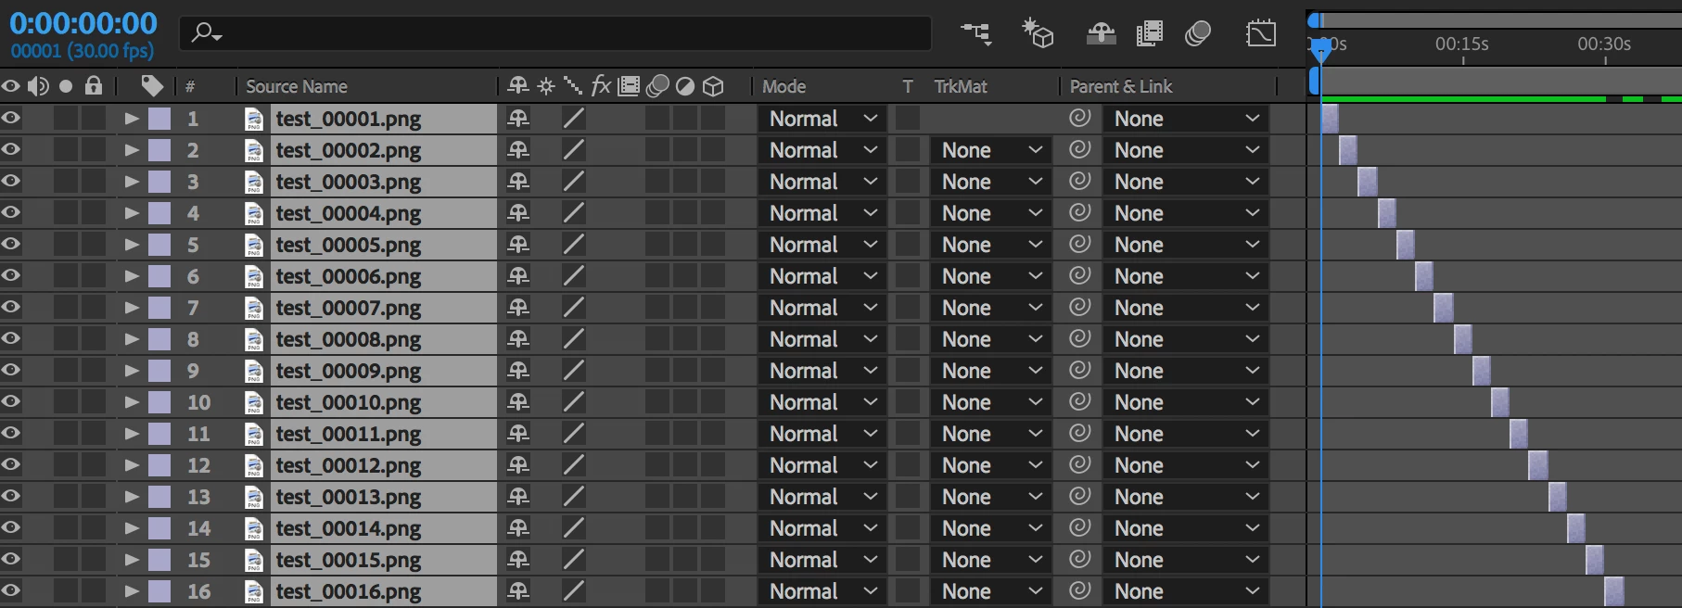Click the Source Name column header
Screen dimensions: 1682x608
point(297,86)
